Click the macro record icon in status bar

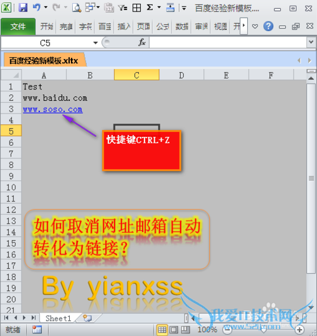pos(37,330)
